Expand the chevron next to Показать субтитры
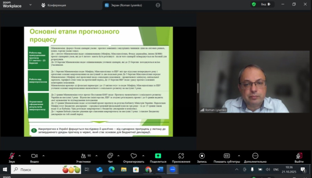 239,156
